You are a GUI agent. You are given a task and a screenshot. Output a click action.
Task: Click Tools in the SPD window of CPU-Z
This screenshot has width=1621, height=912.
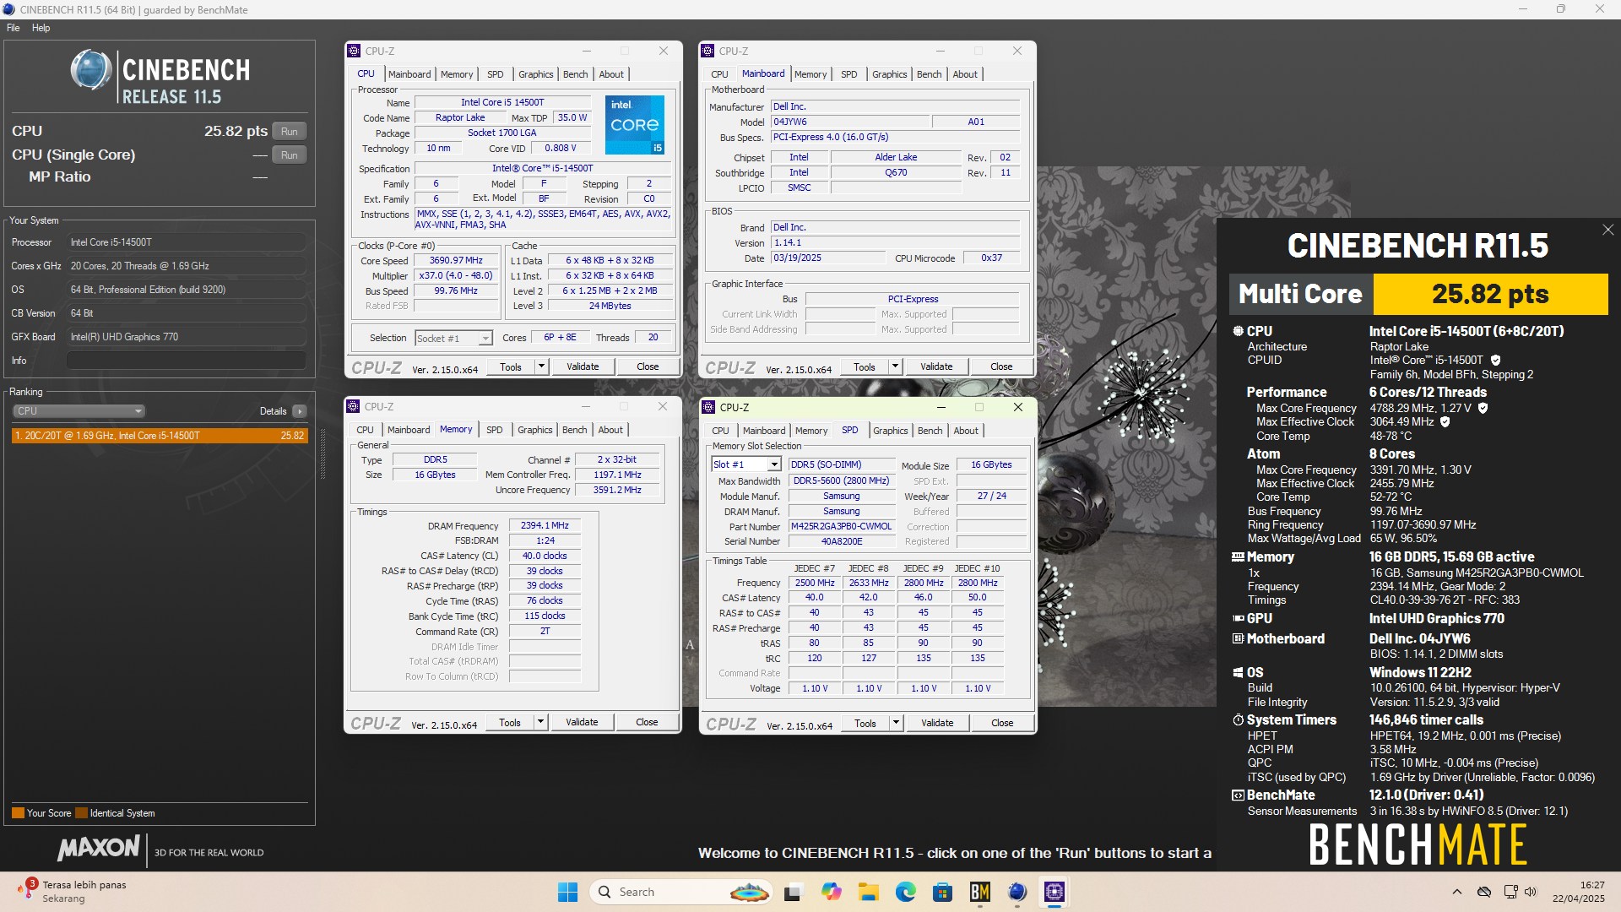(x=865, y=723)
